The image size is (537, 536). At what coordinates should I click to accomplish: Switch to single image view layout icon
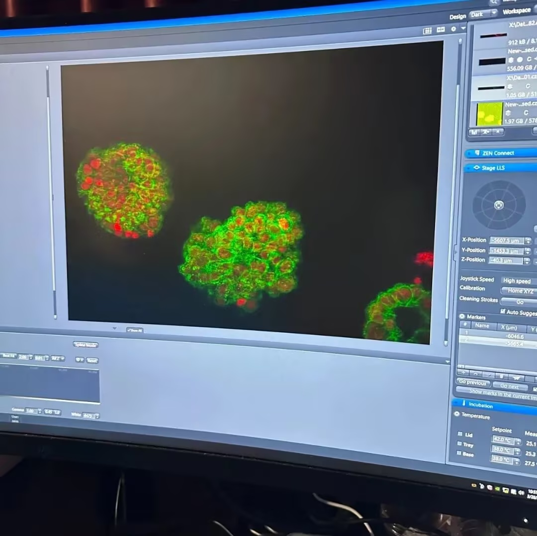click(x=428, y=31)
